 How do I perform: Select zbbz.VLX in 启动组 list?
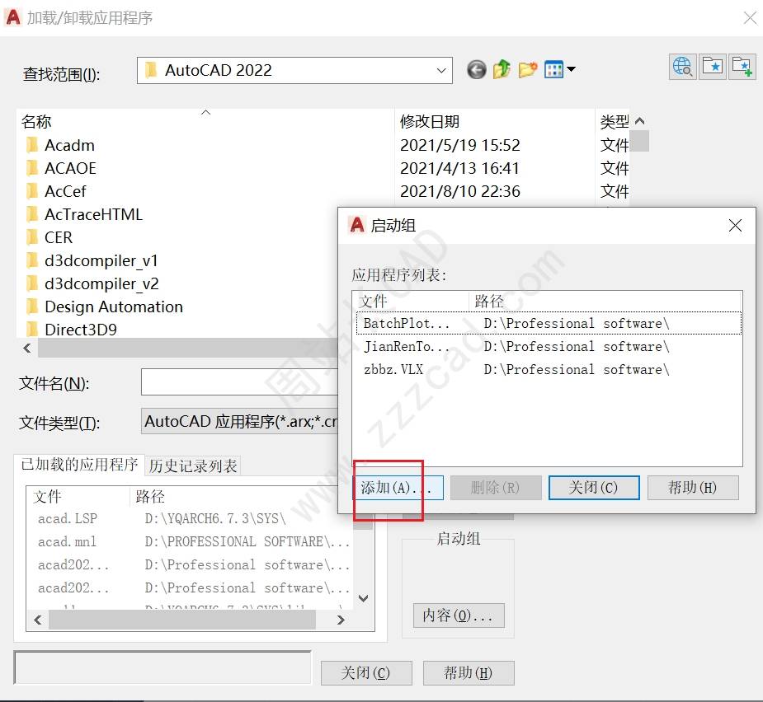(549, 369)
